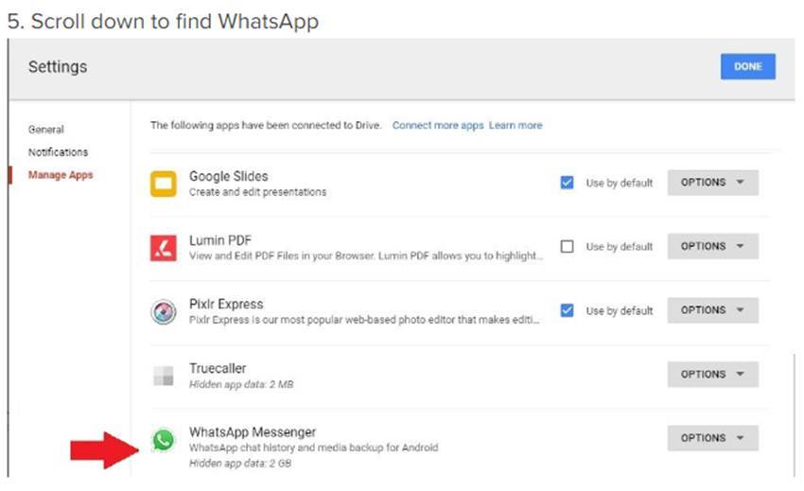Open the Notifications settings tab

pyautogui.click(x=58, y=152)
